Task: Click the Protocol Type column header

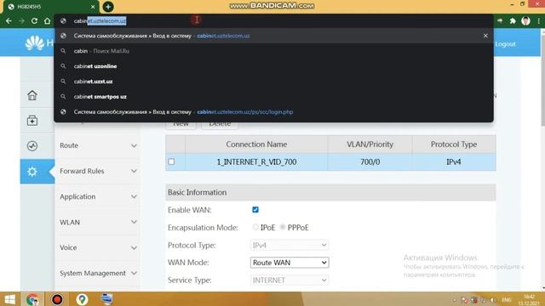Action: tap(454, 144)
